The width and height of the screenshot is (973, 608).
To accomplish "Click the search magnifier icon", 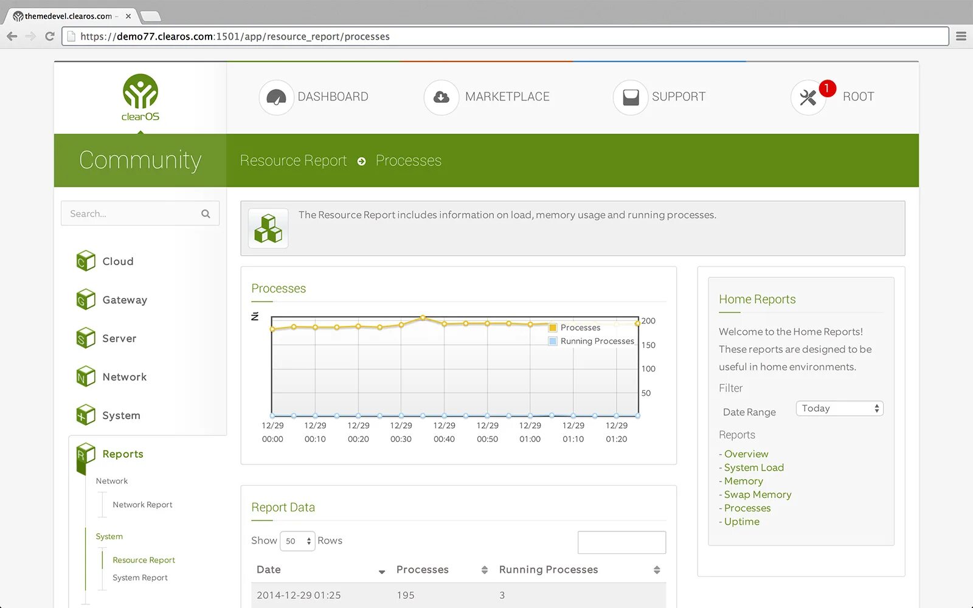I will (206, 214).
